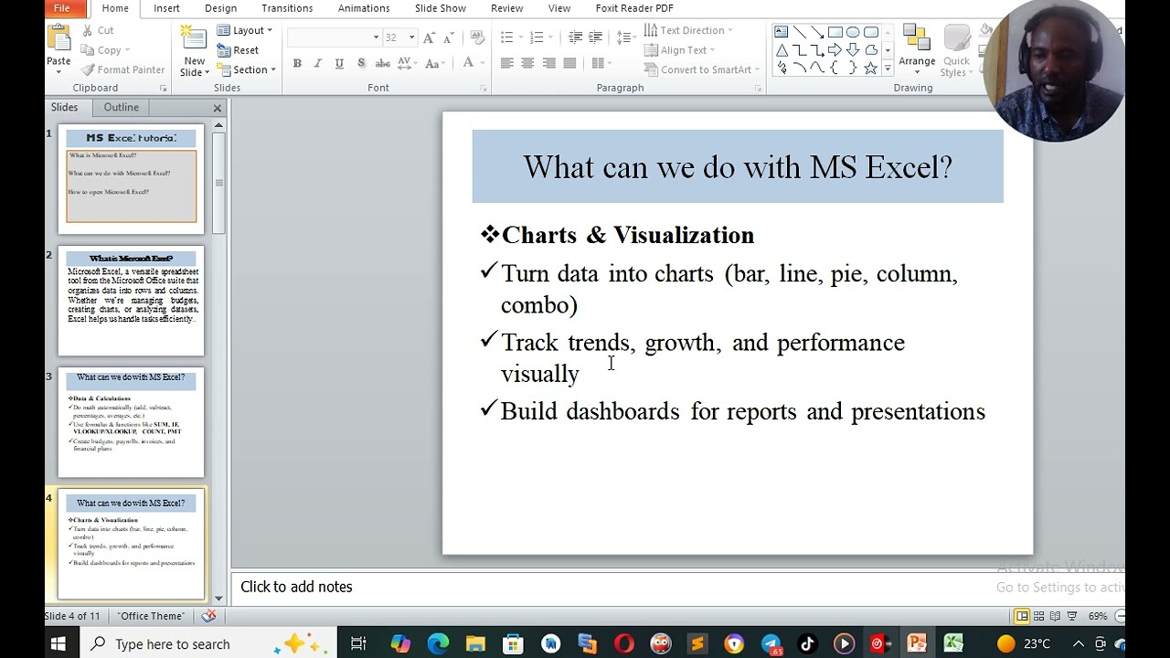Justify the paragraph text
Image resolution: width=1170 pixels, height=658 pixels.
[x=569, y=63]
